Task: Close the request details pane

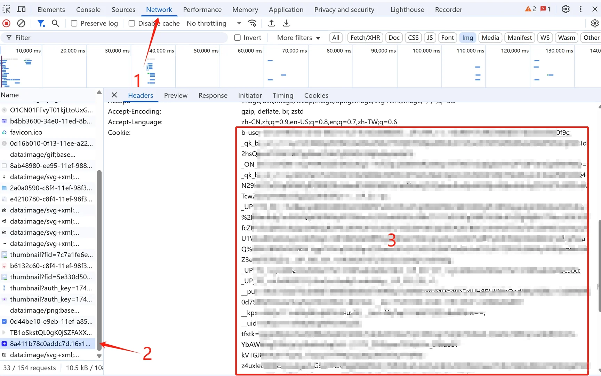Action: [114, 95]
